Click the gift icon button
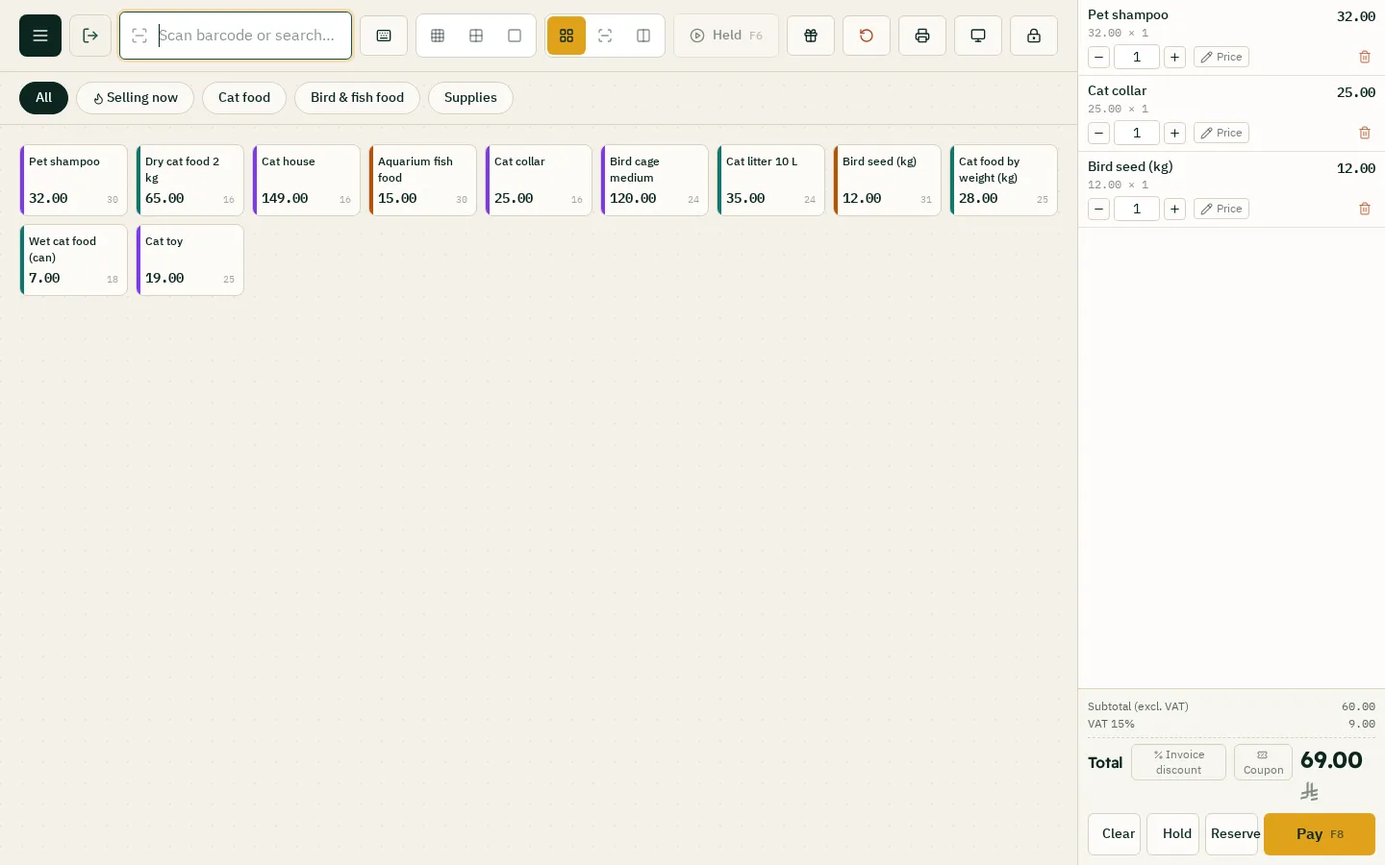1385x865 pixels. 811,36
